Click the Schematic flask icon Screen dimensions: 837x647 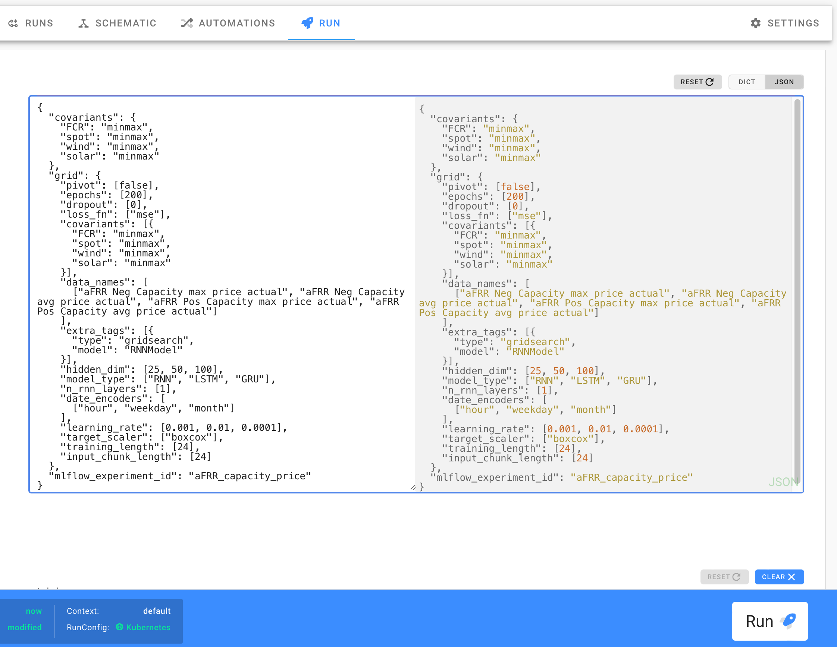tap(84, 23)
